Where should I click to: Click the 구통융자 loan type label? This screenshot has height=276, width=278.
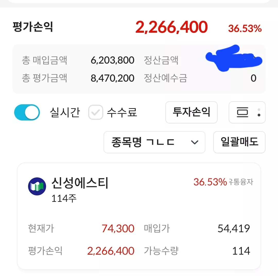tap(241, 182)
